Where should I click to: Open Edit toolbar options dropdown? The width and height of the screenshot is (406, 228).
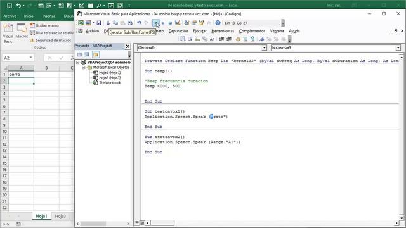pyautogui.click(x=289, y=39)
